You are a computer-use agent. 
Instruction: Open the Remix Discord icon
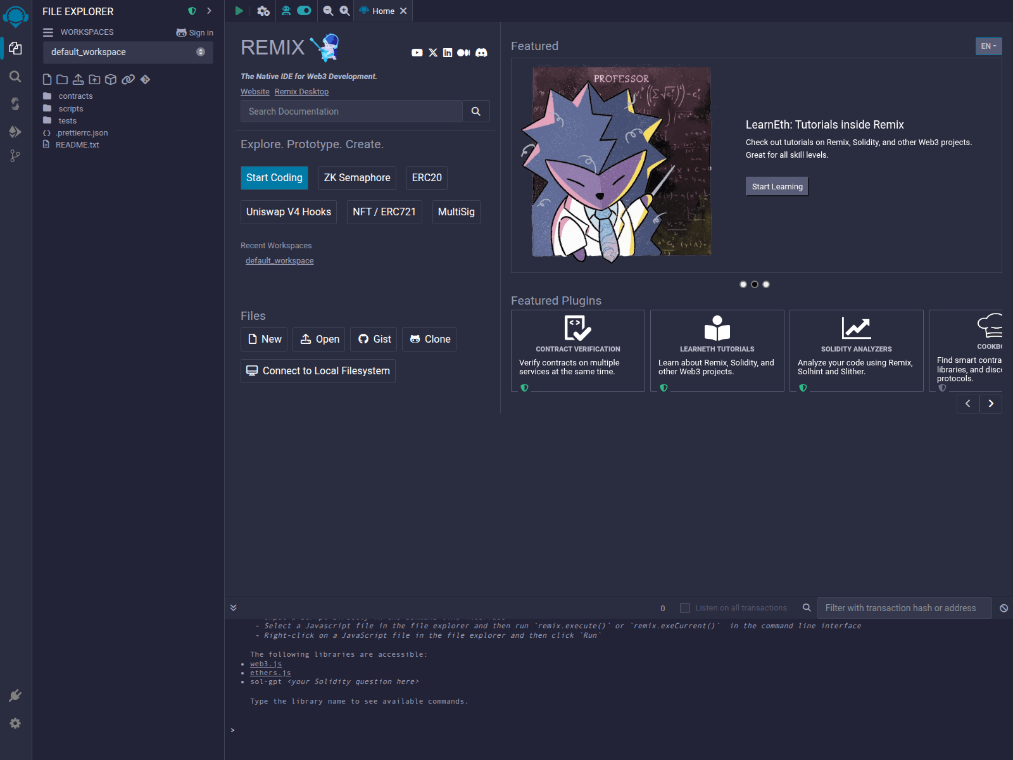[x=481, y=53]
